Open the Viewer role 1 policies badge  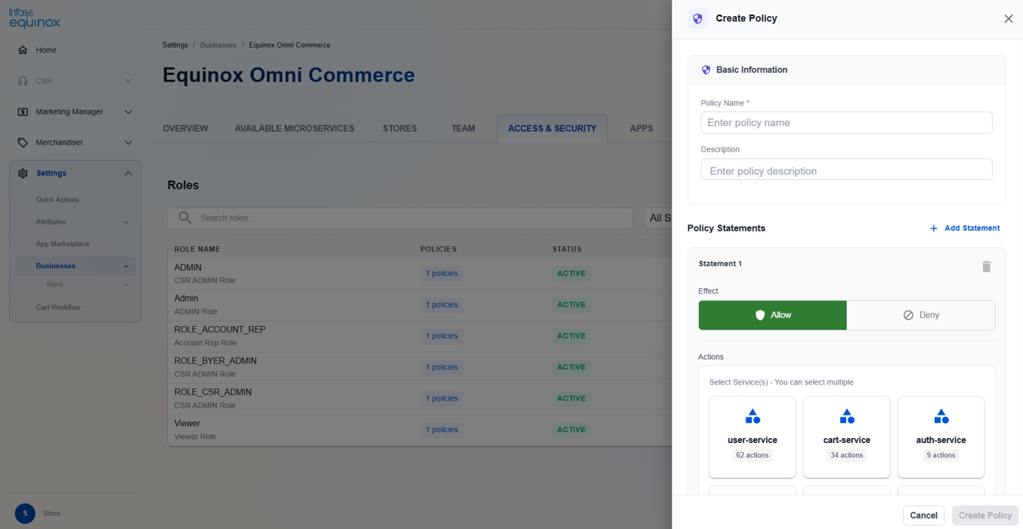coord(442,430)
